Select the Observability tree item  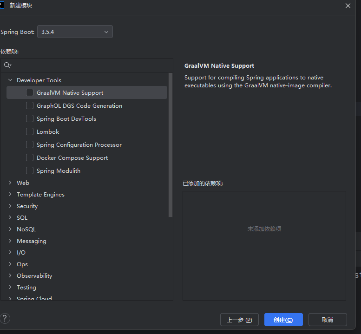[34, 276]
